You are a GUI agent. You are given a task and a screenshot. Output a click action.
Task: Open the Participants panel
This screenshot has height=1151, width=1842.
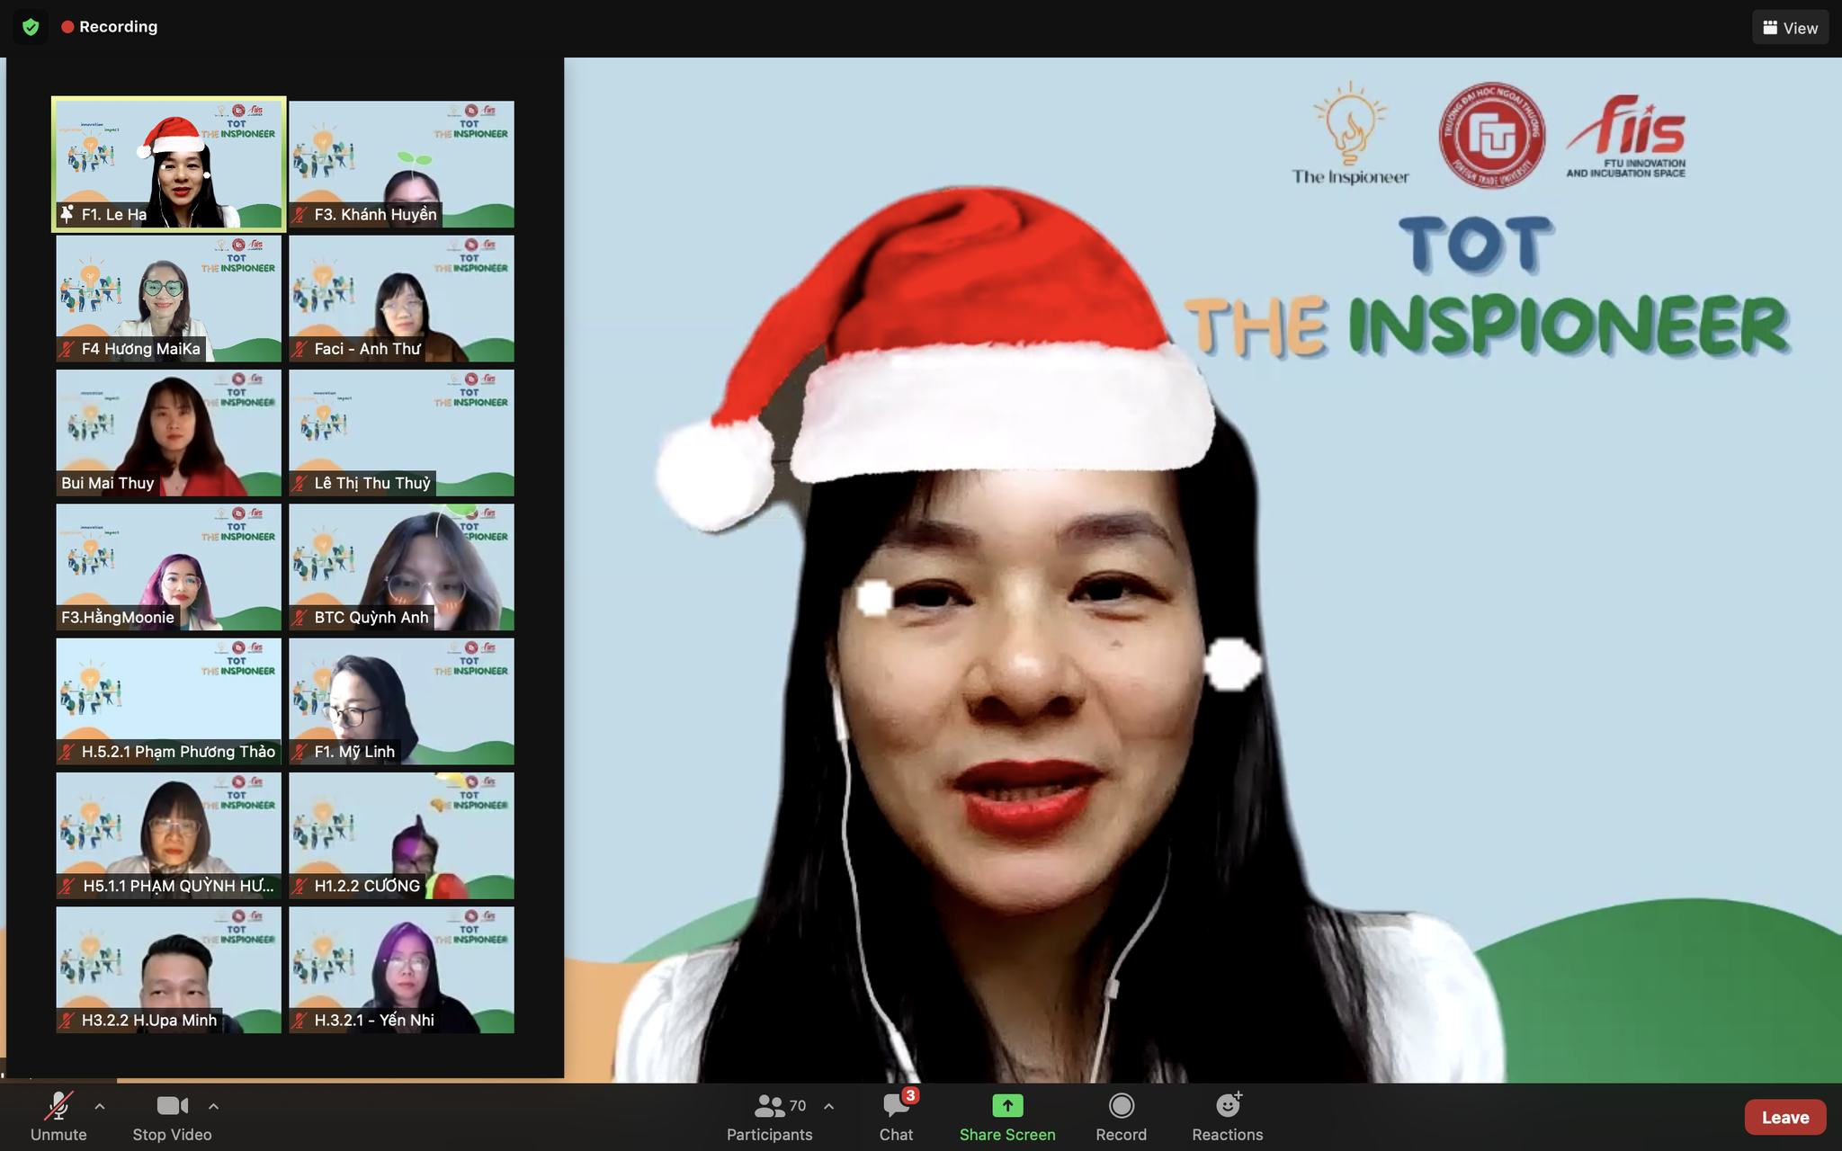(770, 1118)
